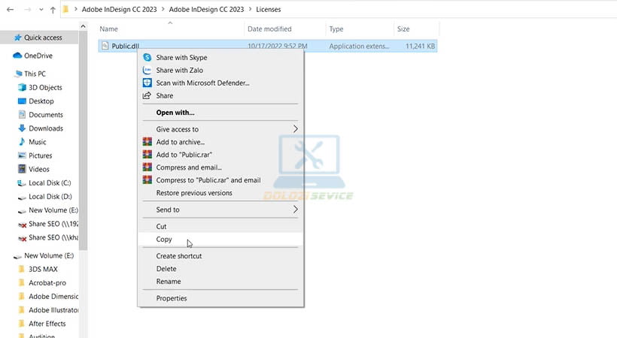Select Properties in the context menu
The height and width of the screenshot is (338, 617).
[x=171, y=298]
